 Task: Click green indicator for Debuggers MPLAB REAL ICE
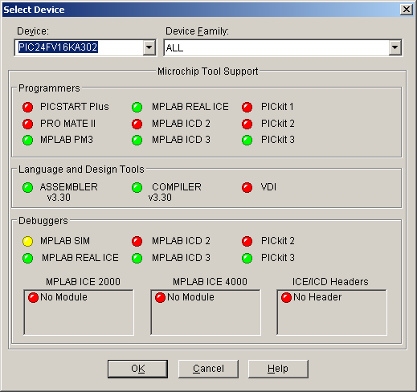pyautogui.click(x=28, y=259)
